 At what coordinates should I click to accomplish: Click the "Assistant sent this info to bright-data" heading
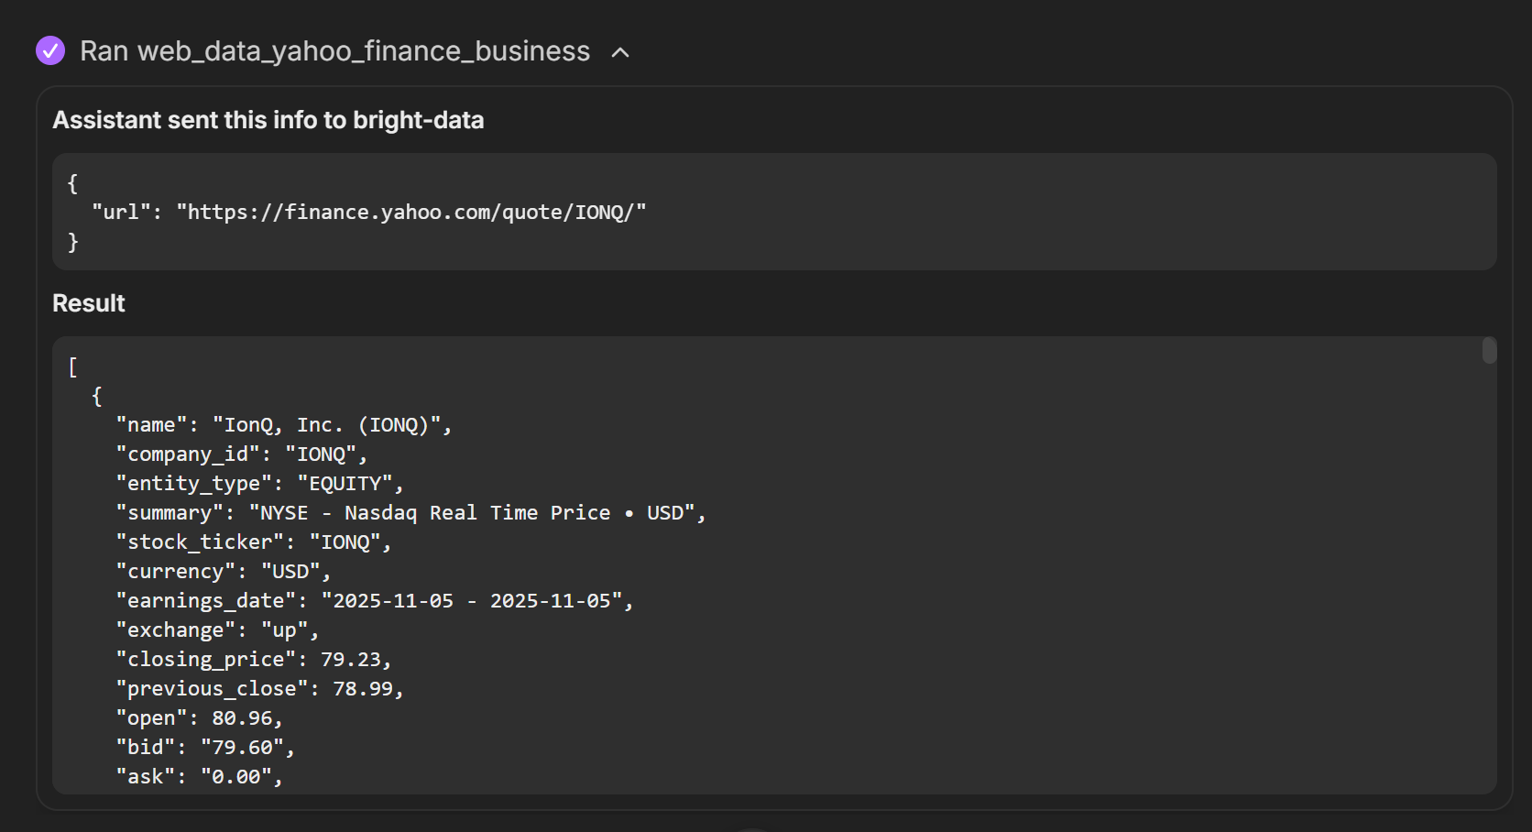(268, 120)
